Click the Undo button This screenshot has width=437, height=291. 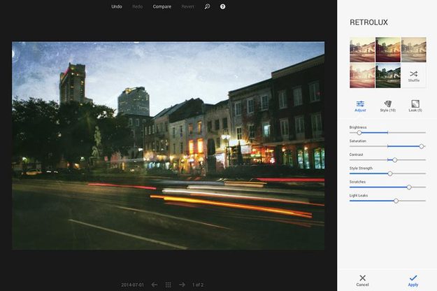(x=117, y=6)
